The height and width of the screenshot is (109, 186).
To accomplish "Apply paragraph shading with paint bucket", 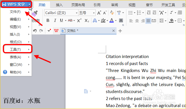I will (171, 21).
